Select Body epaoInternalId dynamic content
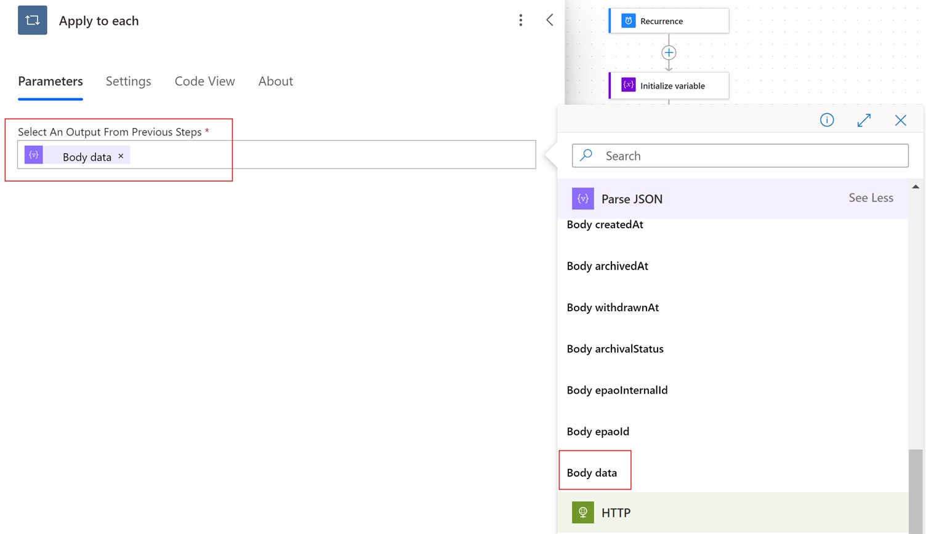Image resolution: width=926 pixels, height=534 pixels. (x=617, y=390)
